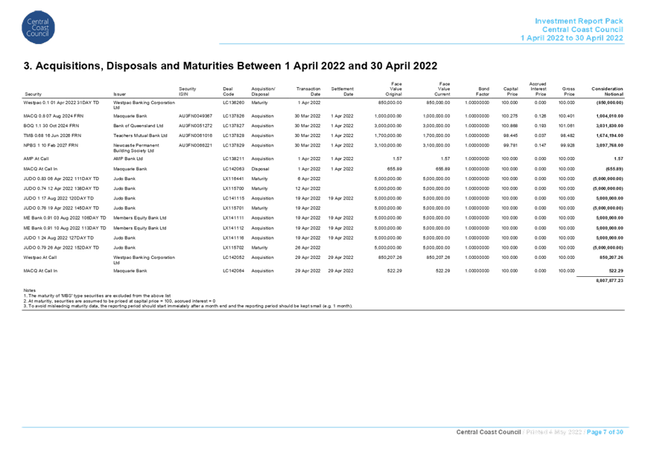Screen dimensions: 651x460
Task: Click the 'Issuer' column header
Action: pyautogui.click(x=120, y=94)
